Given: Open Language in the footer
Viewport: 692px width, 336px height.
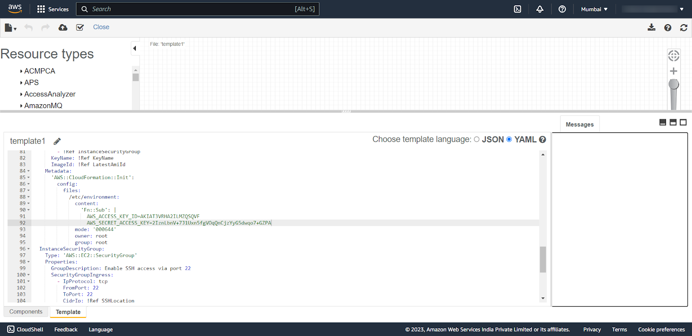Looking at the screenshot, I should [101, 330].
